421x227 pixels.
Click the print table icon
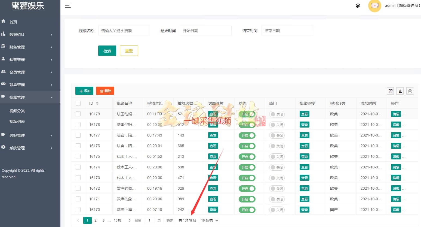click(x=410, y=91)
